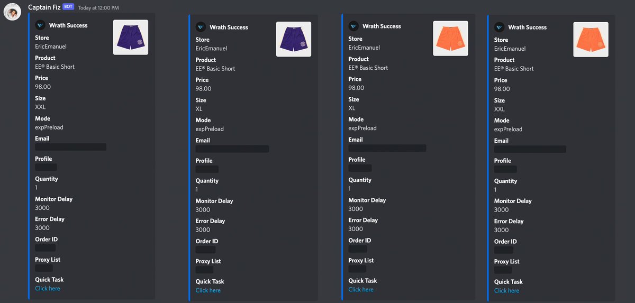The image size is (635, 303).
Task: Click expPreload mode in purple XL embed
Action: tap(210, 129)
